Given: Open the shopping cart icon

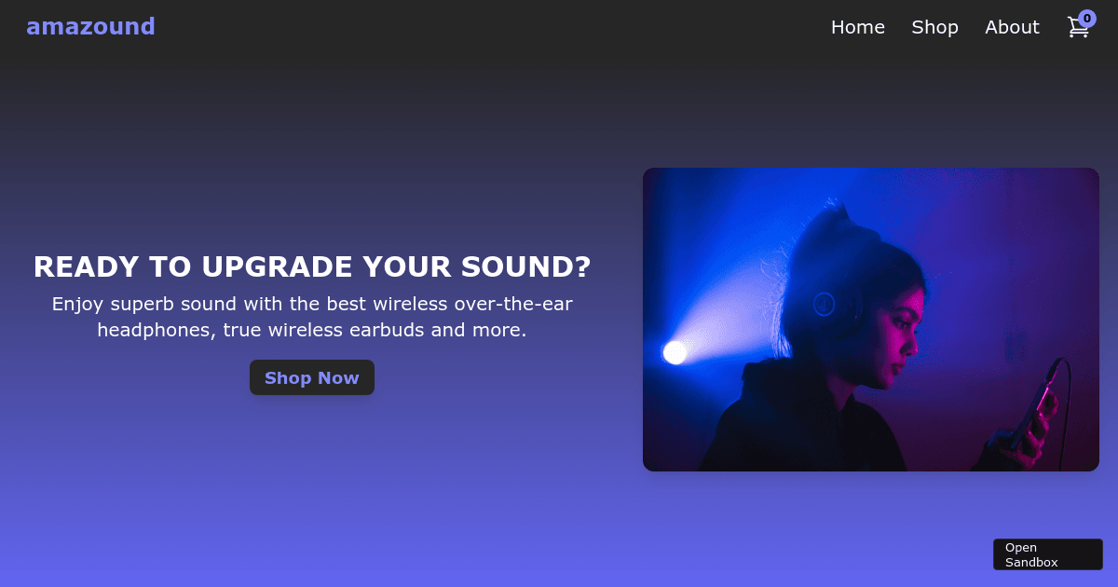Looking at the screenshot, I should 1078,28.
